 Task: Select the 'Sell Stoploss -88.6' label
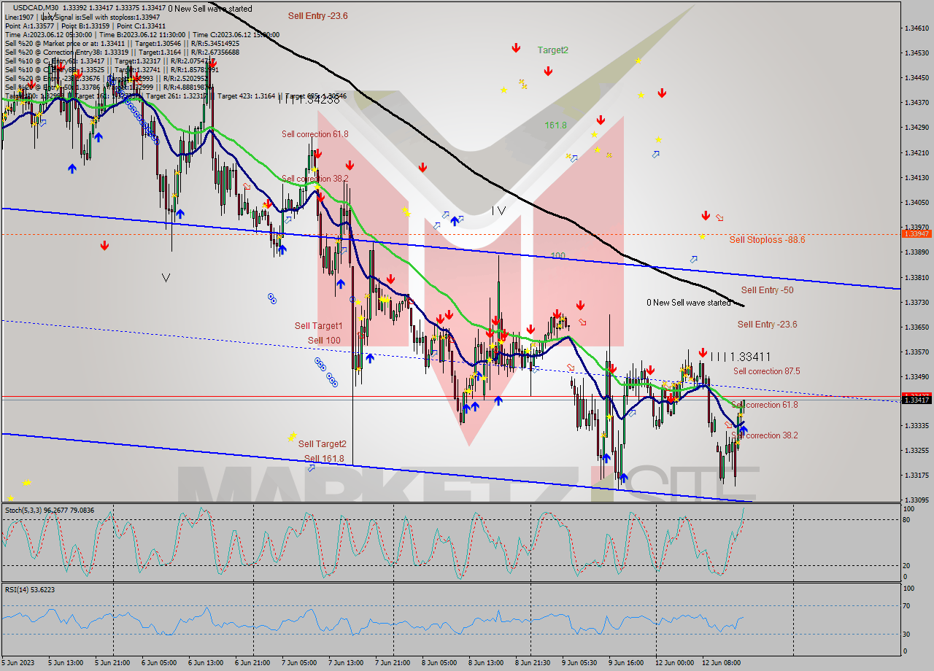(767, 239)
